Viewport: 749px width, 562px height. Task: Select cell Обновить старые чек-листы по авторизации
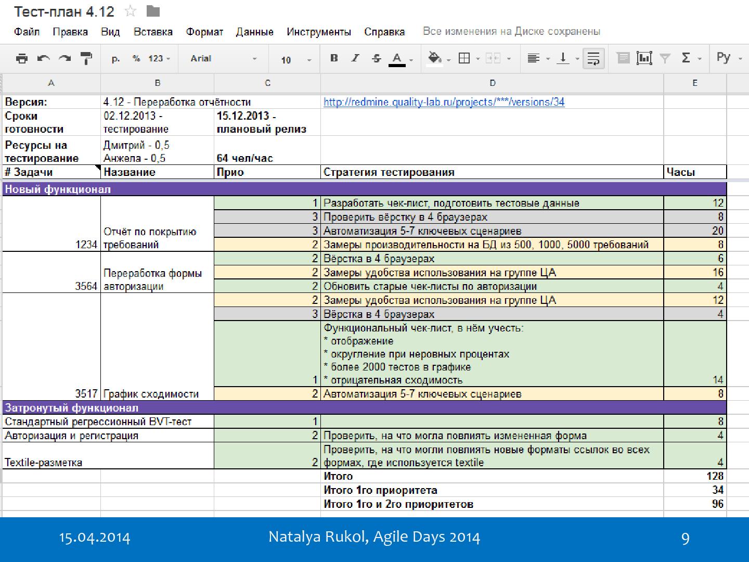[x=492, y=286]
